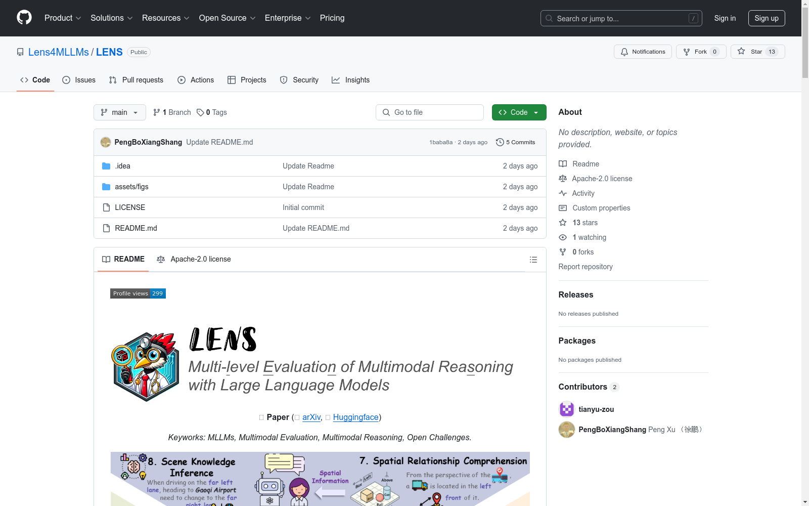Click the tag icon next to 0 Tags
Viewport: 809px width, 506px height.
tap(200, 112)
